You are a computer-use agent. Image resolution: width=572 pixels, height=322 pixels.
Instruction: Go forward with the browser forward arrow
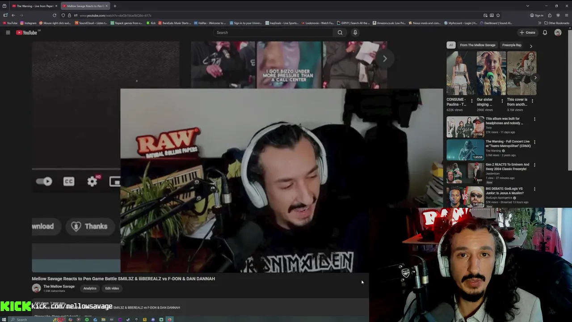click(21, 15)
